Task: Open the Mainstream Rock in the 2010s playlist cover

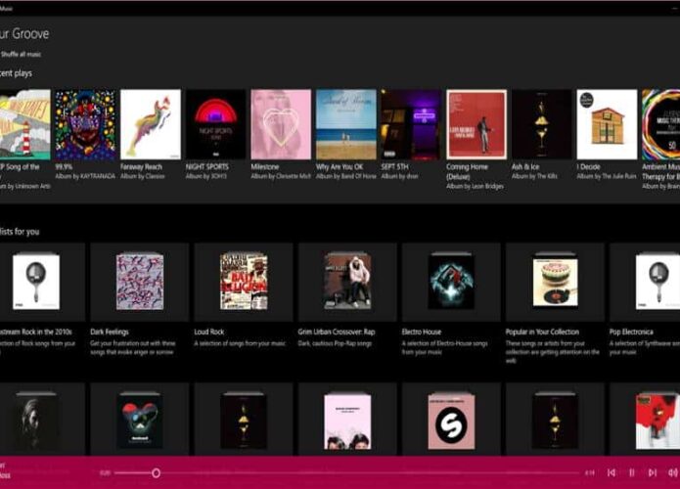Action: coord(36,282)
